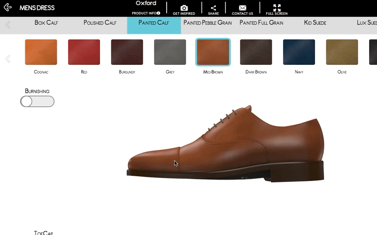377x235 pixels.
Task: Open Get Inspired camera icon
Action: tap(184, 8)
